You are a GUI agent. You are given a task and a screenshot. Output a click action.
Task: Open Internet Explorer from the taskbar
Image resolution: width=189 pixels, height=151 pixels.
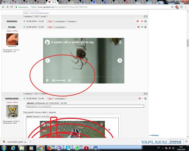13,148
